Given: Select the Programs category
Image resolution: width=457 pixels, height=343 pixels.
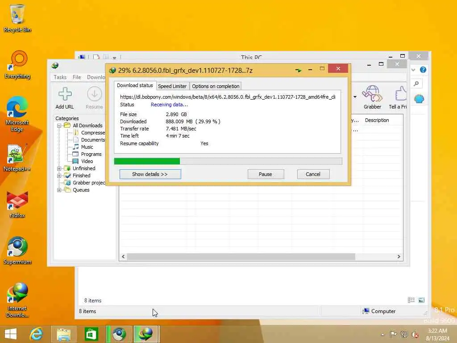Looking at the screenshot, I should tap(87, 154).
